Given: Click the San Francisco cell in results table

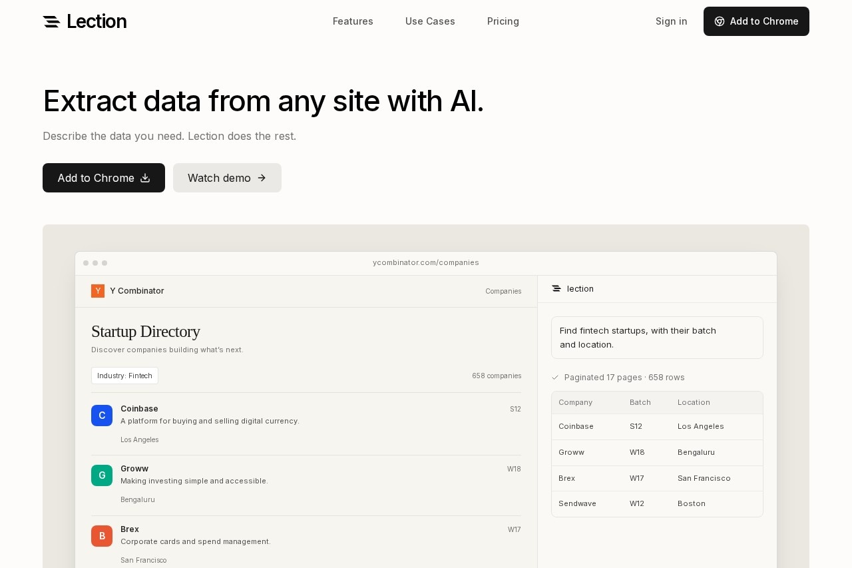Looking at the screenshot, I should click(x=704, y=478).
